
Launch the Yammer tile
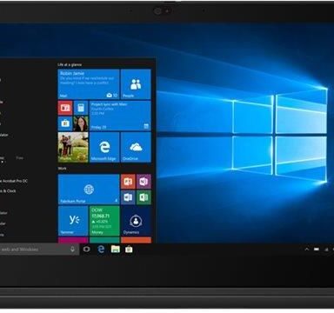(73, 221)
